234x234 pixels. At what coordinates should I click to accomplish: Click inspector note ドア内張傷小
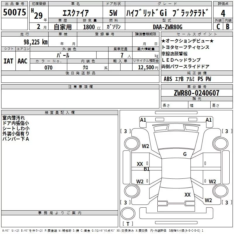pyautogui.click(x=16, y=123)
